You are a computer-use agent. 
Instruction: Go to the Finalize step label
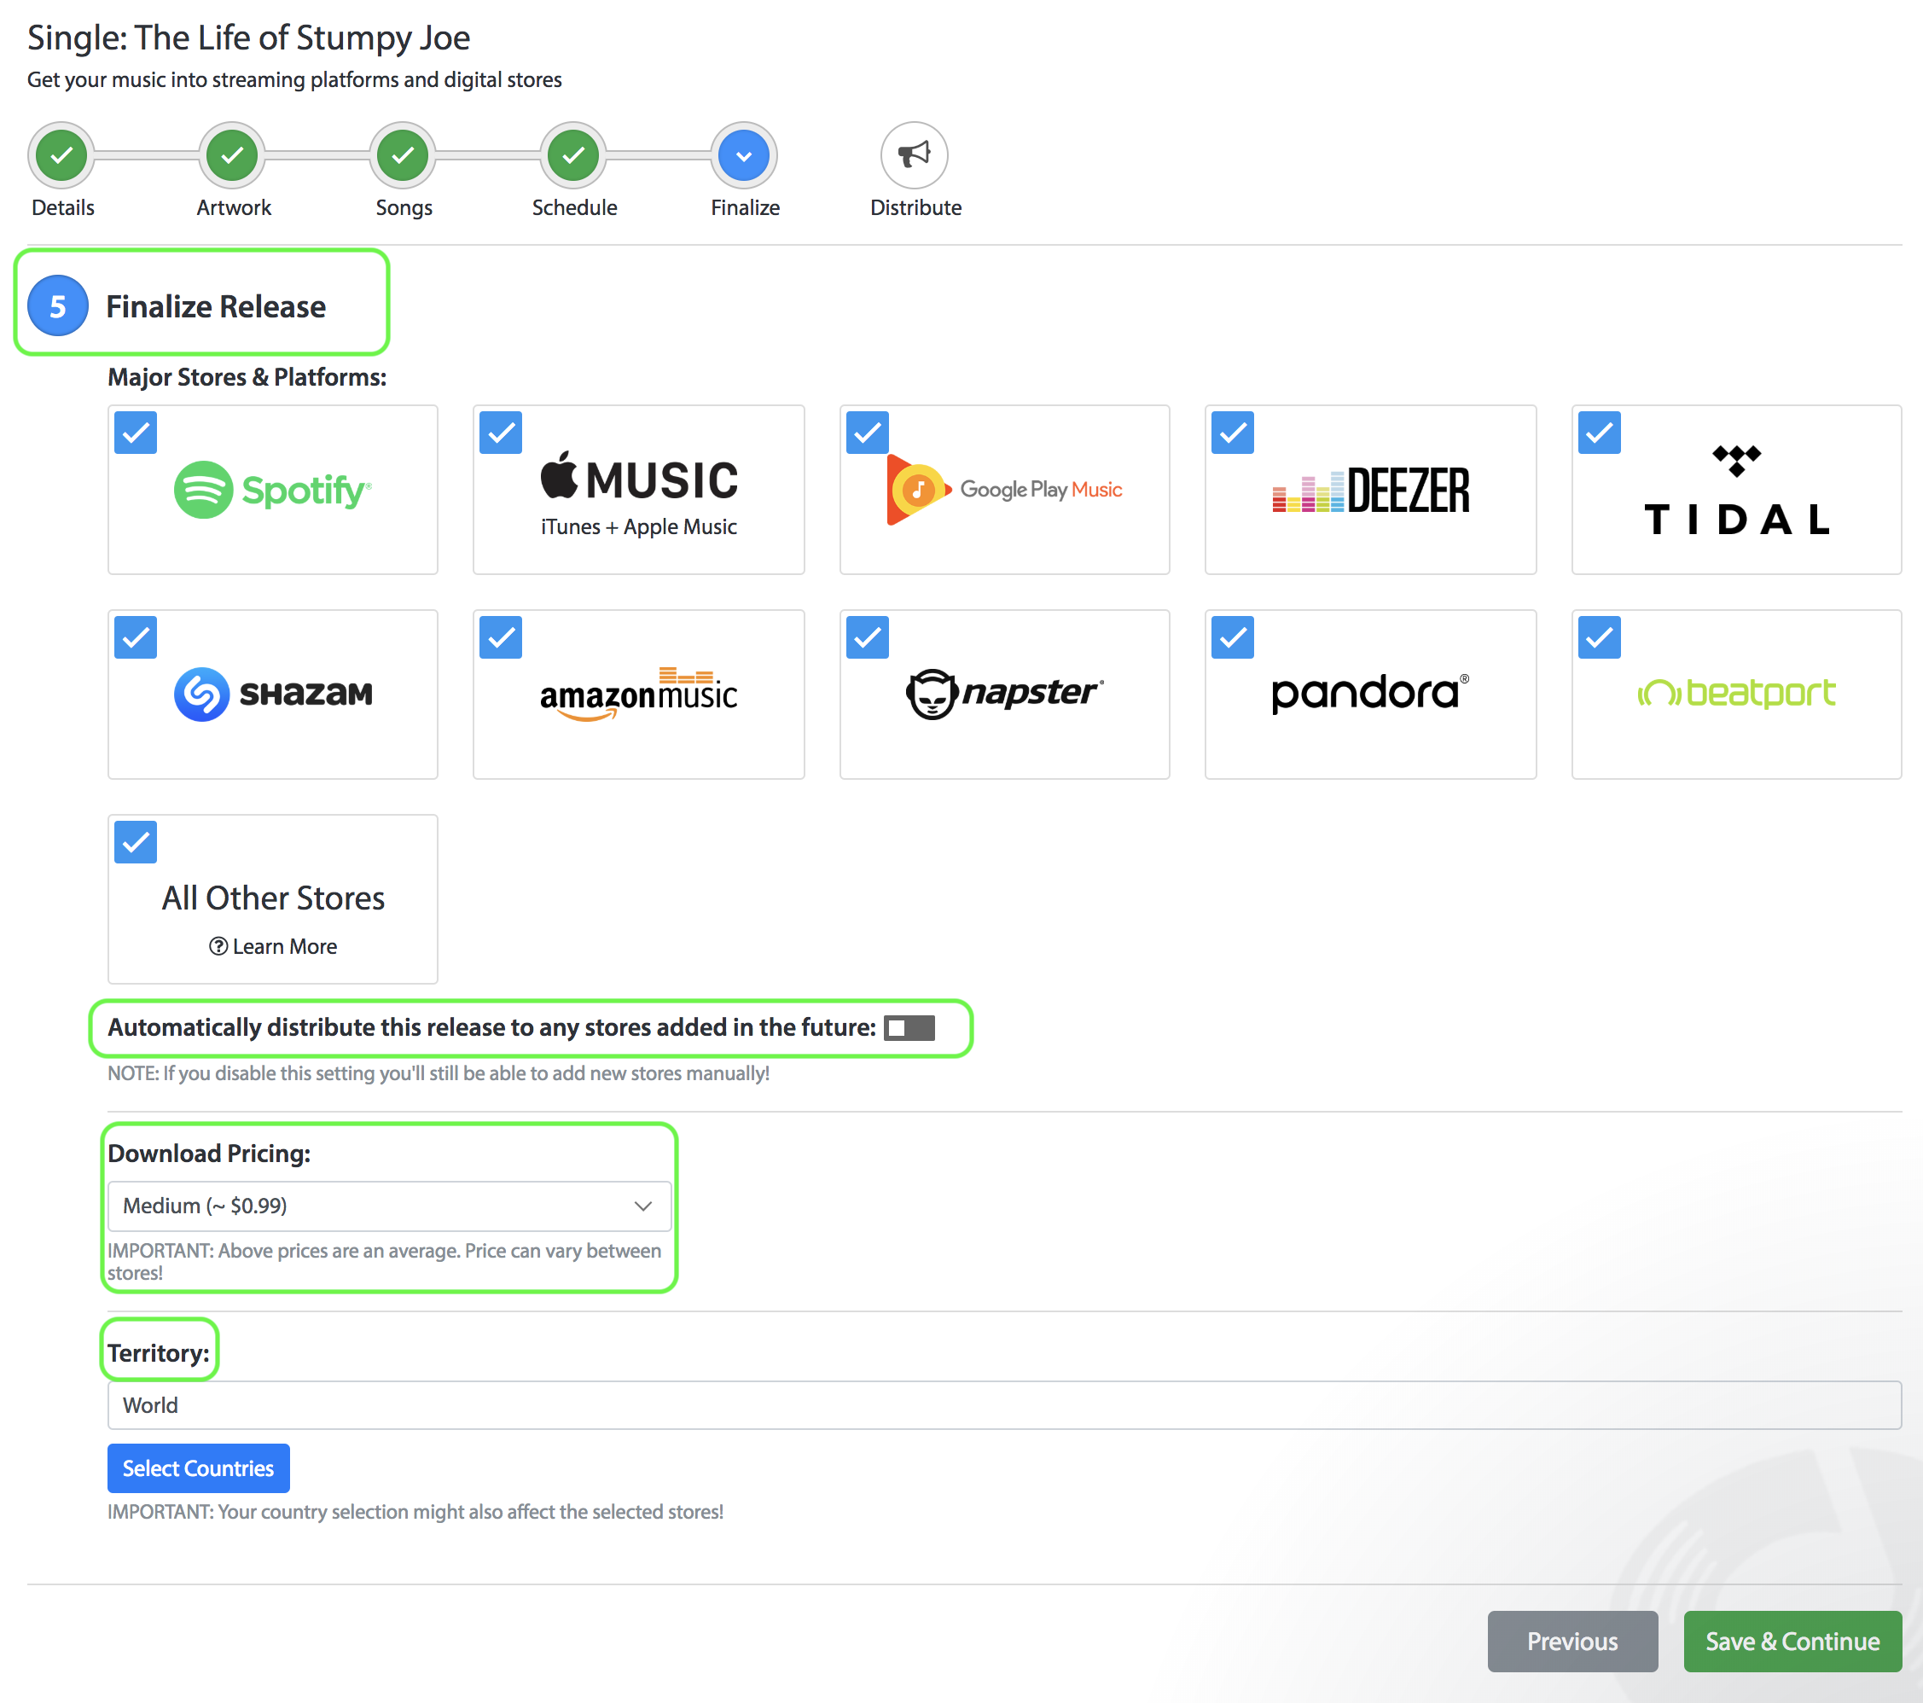pyautogui.click(x=745, y=208)
